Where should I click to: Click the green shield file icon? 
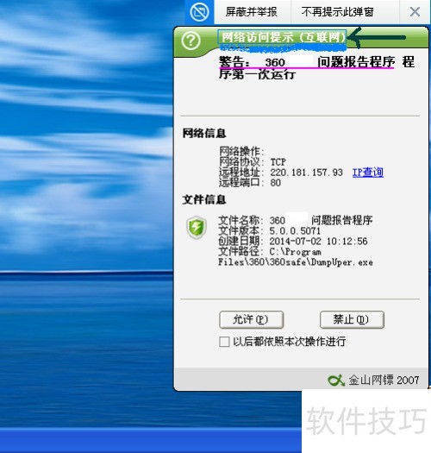tap(197, 227)
